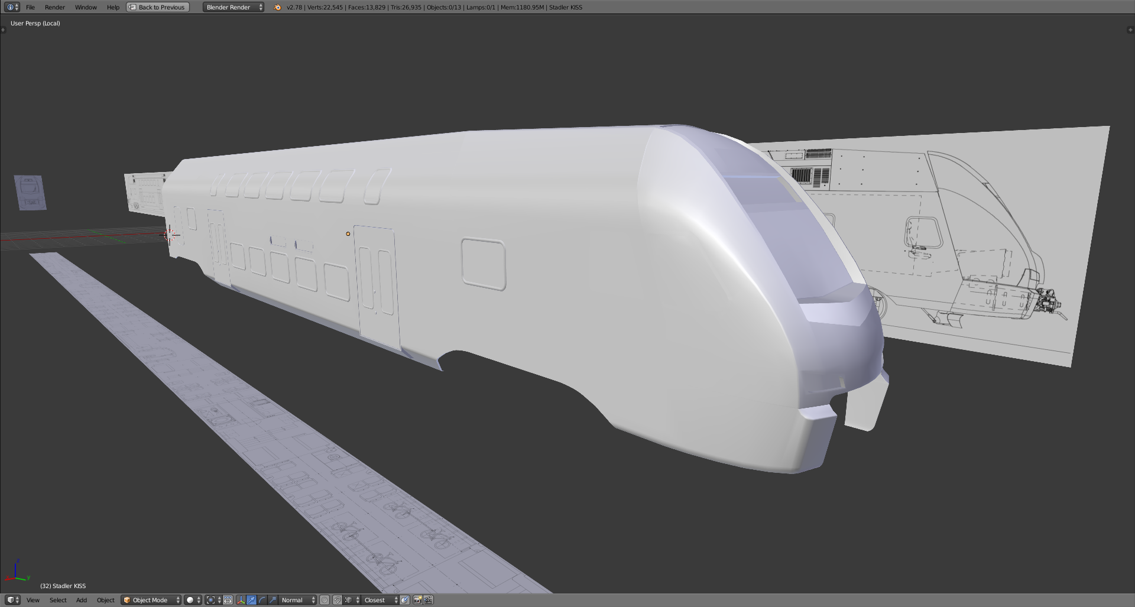Image resolution: width=1135 pixels, height=607 pixels.
Task: Click the Back to Previous button
Action: (158, 7)
